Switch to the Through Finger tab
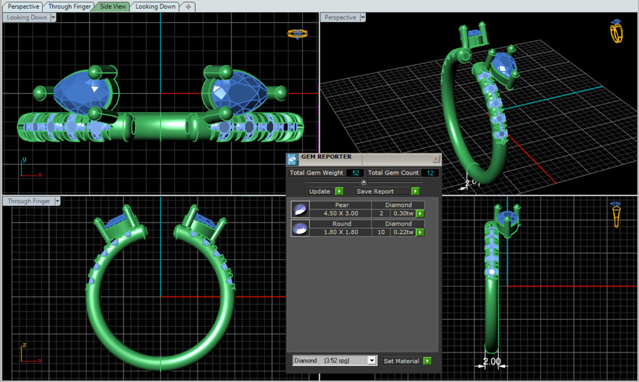The height and width of the screenshot is (382, 639). click(x=69, y=6)
